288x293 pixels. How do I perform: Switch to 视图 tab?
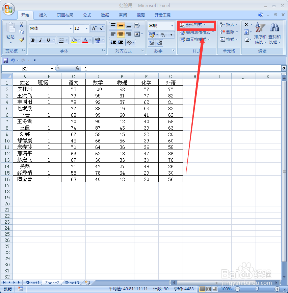(141, 15)
